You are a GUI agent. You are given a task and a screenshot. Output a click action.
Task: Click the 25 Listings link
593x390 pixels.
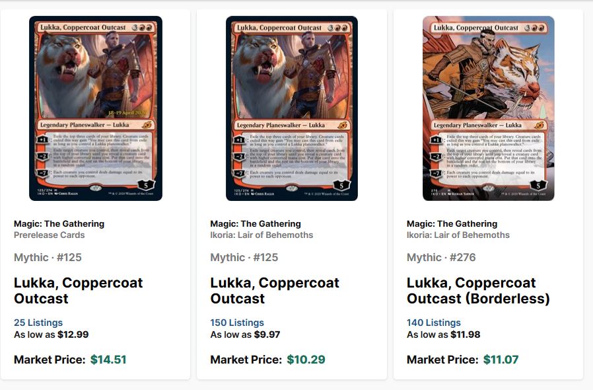click(38, 323)
